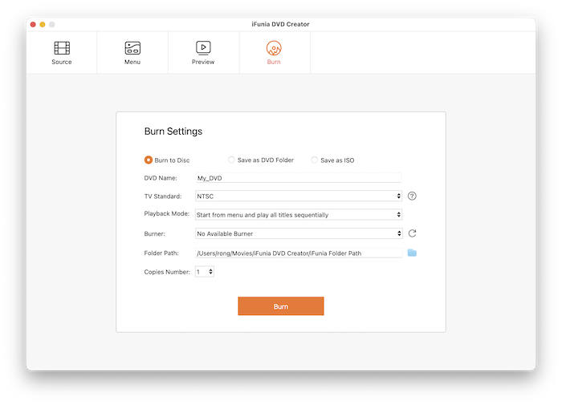Click the Source filmstrip icon
This screenshot has width=562, height=405.
62,48
